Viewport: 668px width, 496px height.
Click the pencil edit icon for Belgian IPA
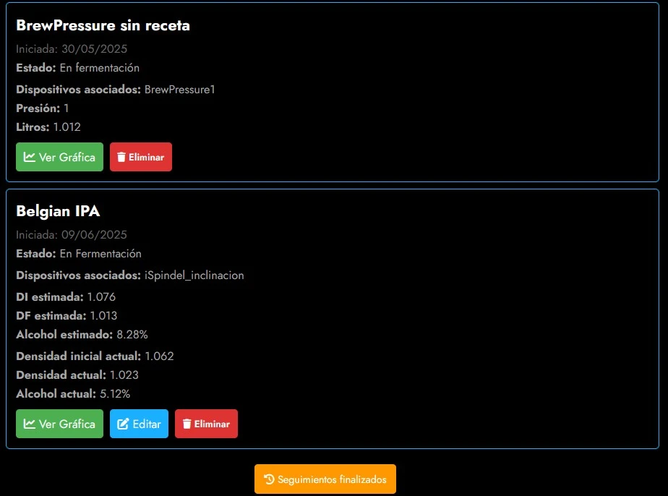123,424
